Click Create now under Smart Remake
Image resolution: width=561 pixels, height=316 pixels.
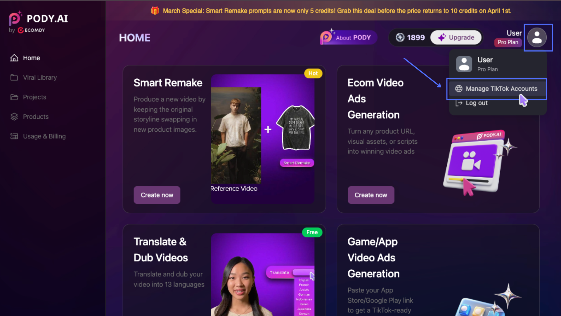[x=157, y=195]
